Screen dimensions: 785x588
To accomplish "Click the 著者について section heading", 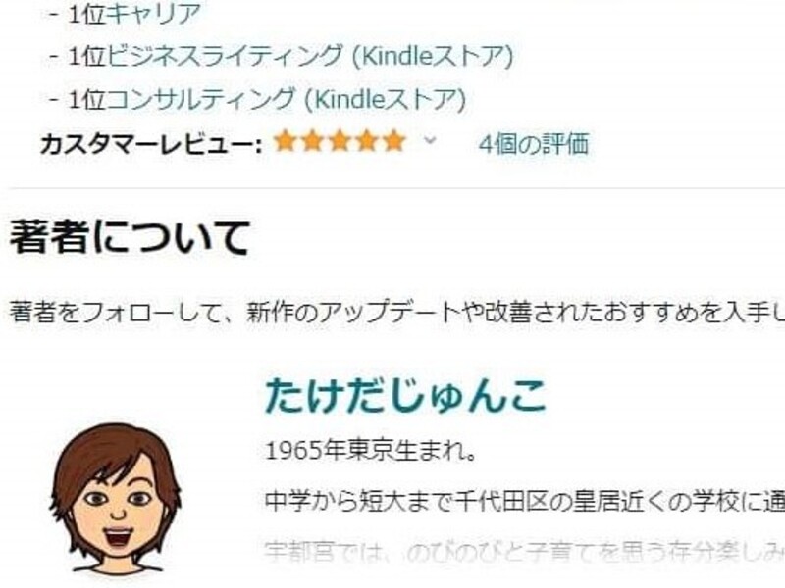I will pos(130,237).
